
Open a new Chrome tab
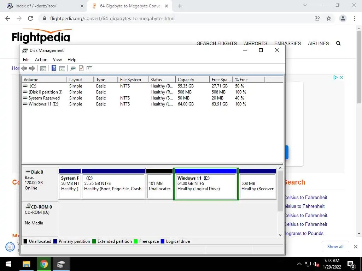180,6
